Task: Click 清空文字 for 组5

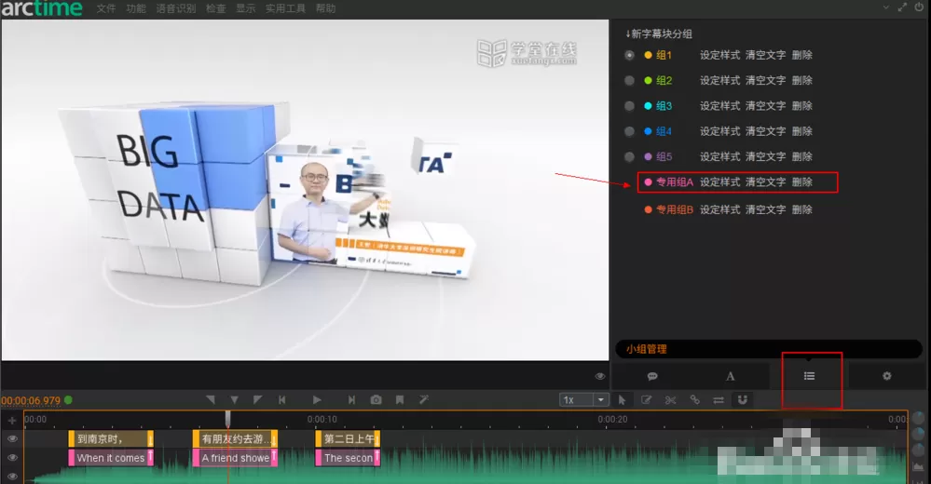Action: [x=765, y=157]
